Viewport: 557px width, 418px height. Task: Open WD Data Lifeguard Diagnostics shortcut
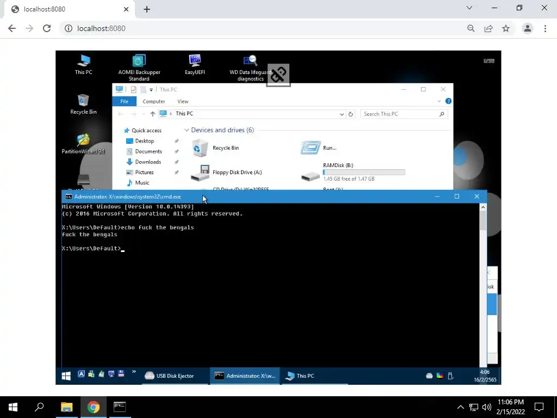(250, 67)
